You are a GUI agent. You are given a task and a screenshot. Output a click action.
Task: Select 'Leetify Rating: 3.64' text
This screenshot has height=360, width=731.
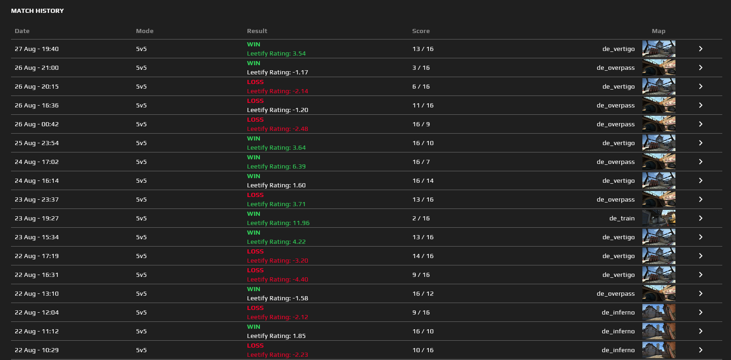[x=276, y=147]
